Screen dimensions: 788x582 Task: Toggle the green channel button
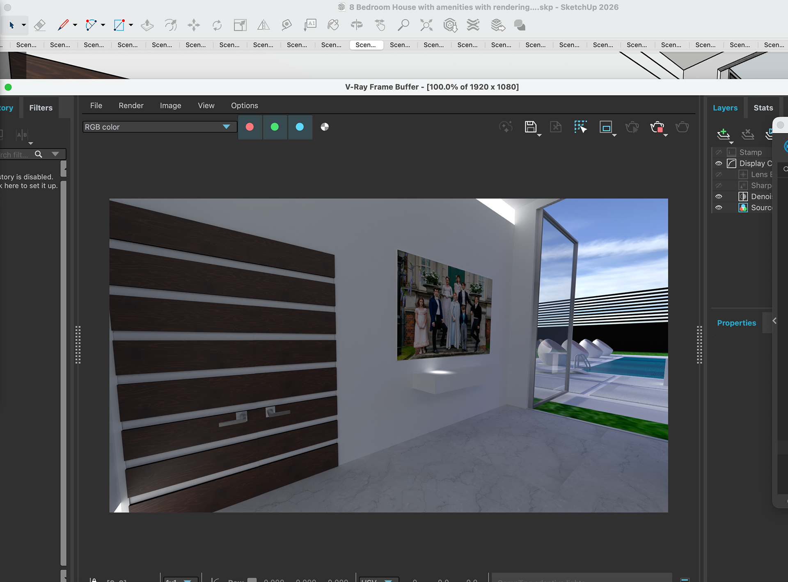275,127
